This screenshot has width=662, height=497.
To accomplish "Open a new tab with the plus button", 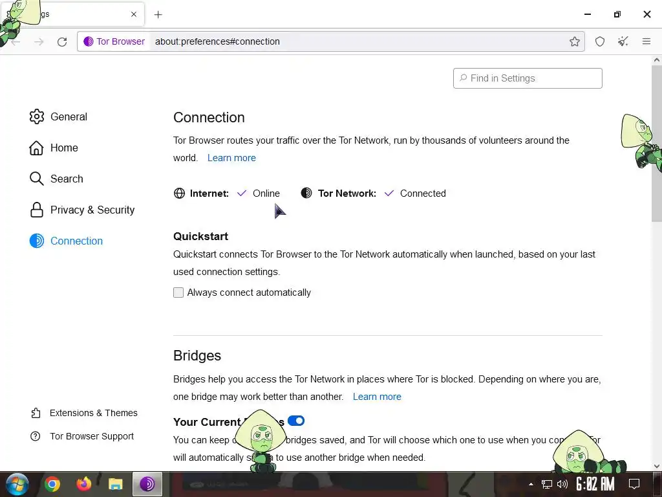I will (x=158, y=15).
